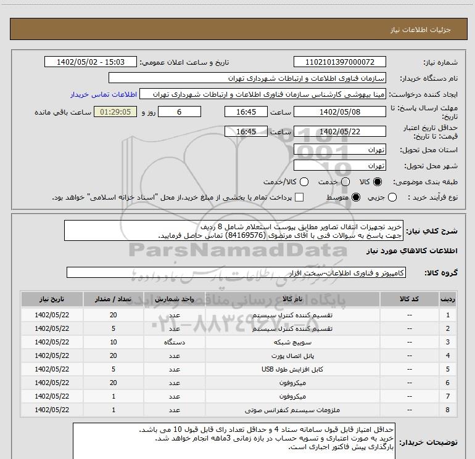Click the شهر محل تحویل field تهران
The image size is (475, 459).
click(339, 166)
